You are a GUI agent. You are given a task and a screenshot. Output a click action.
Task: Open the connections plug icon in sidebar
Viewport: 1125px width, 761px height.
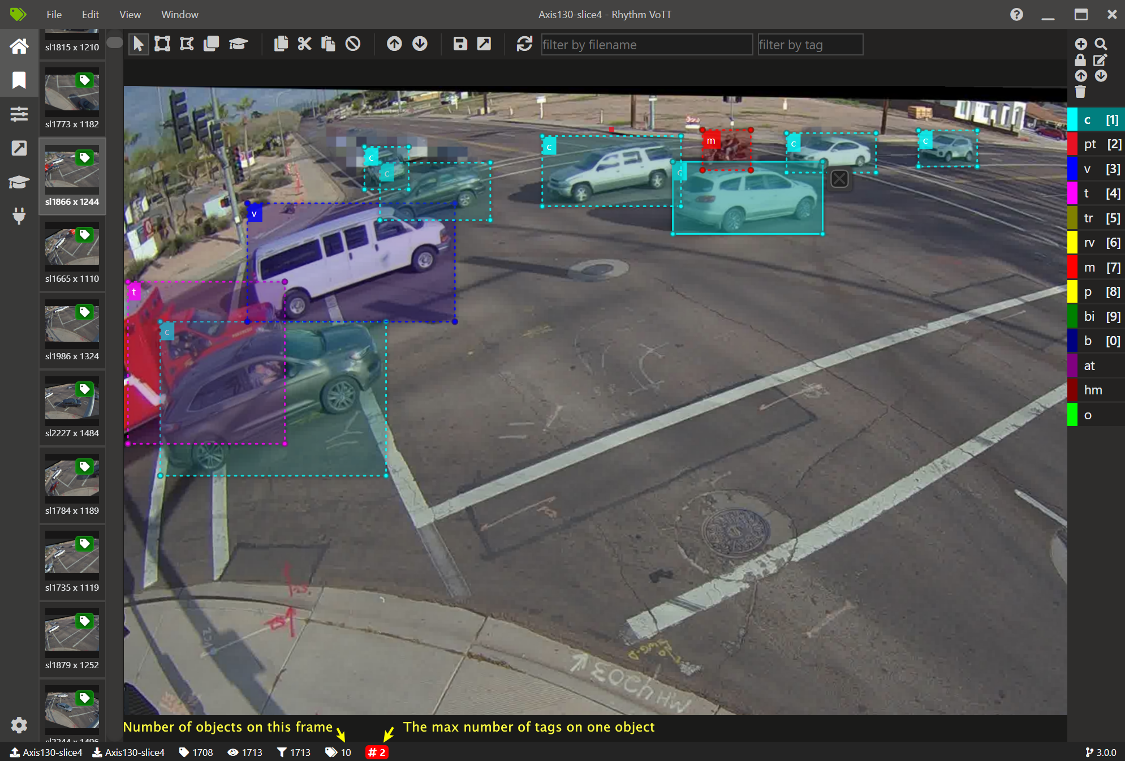pos(19,216)
